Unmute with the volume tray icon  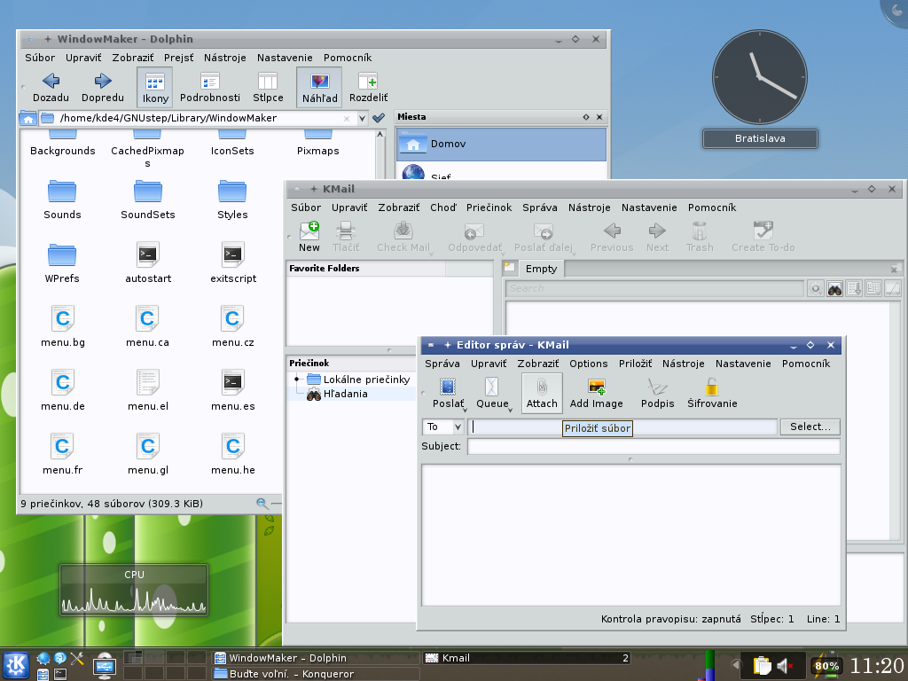pos(784,666)
